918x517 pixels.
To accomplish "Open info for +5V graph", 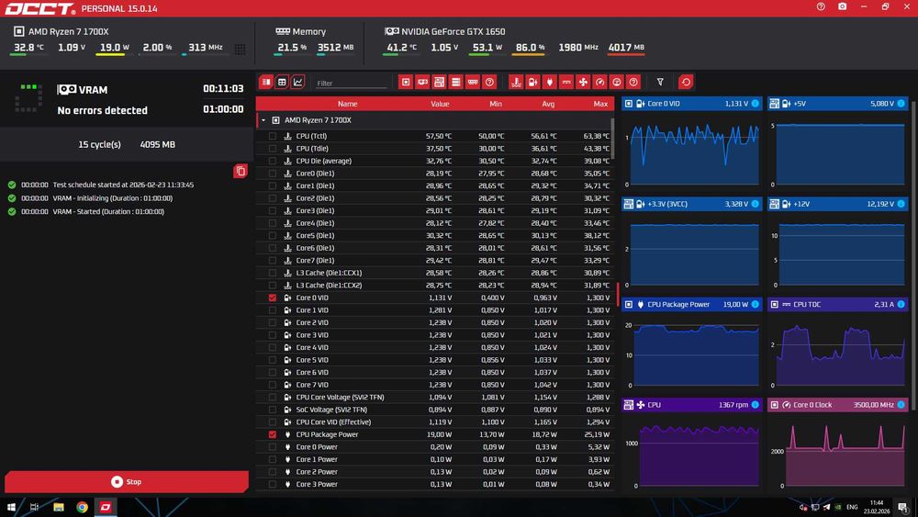I will pos(901,104).
